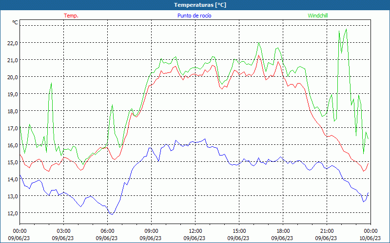Click the 03:00 time axis label
The width and height of the screenshot is (390, 243).
click(64, 231)
